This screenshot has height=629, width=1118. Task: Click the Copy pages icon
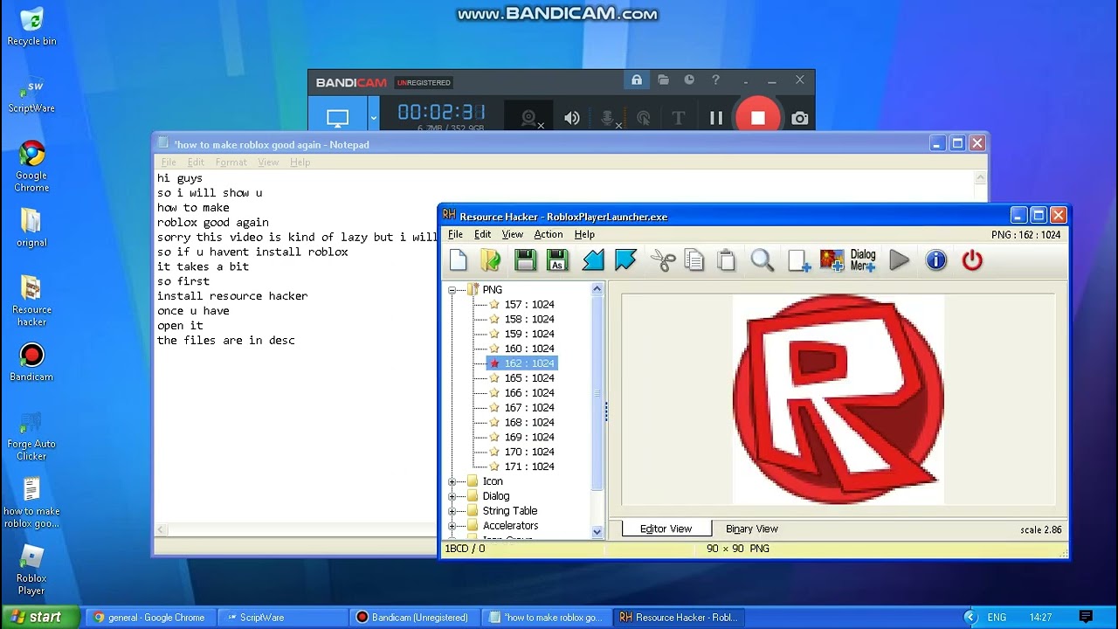click(694, 259)
